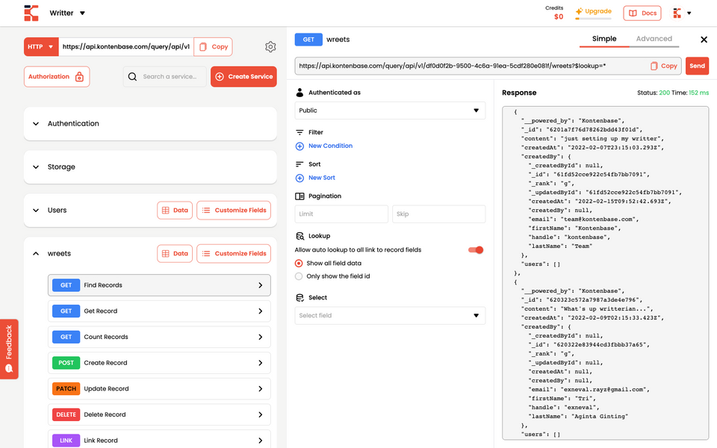The width and height of the screenshot is (717, 448).
Task: Add a sort via New Sort plus icon
Action: point(299,178)
